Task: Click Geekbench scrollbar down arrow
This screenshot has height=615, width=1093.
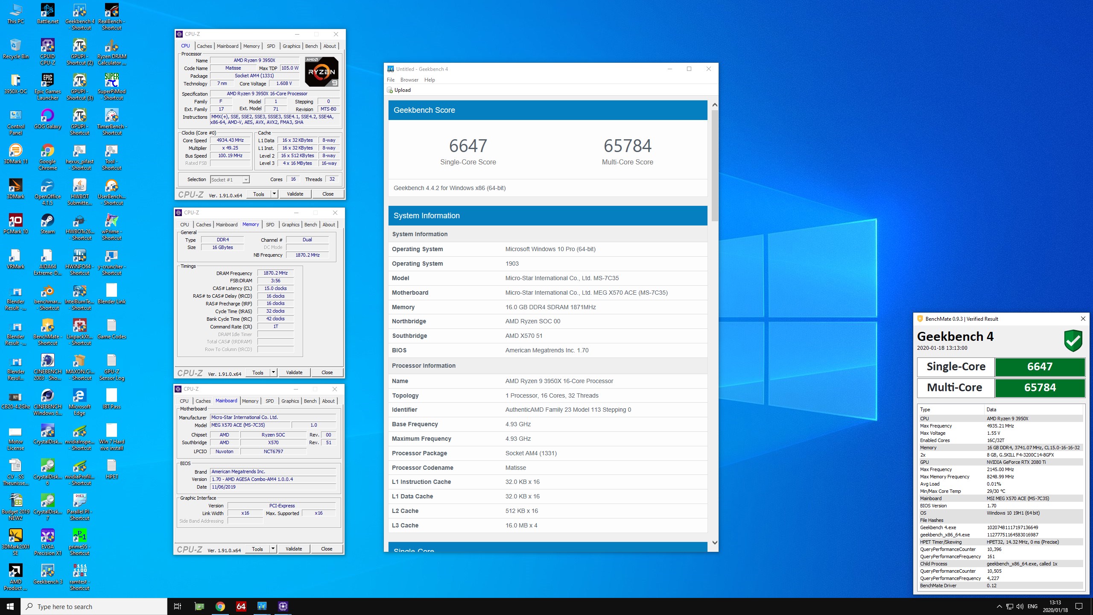Action: tap(715, 543)
